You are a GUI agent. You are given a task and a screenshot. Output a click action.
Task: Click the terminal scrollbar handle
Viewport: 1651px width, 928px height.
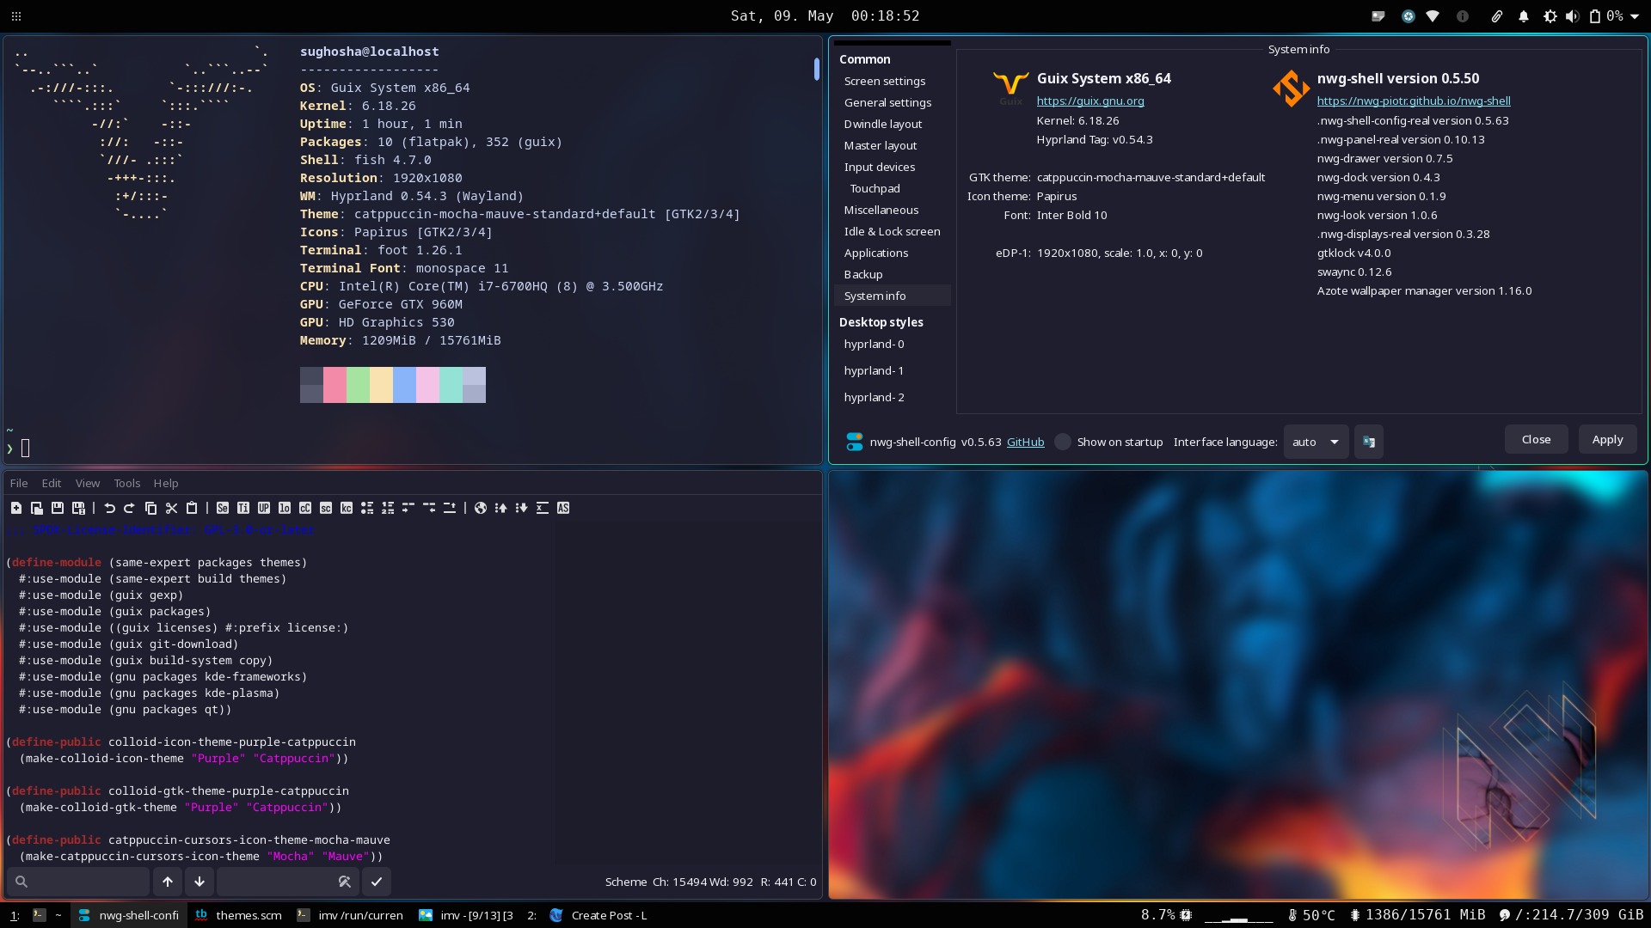[817, 69]
